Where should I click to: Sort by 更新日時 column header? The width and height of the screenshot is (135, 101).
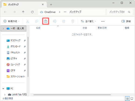tap(102, 28)
